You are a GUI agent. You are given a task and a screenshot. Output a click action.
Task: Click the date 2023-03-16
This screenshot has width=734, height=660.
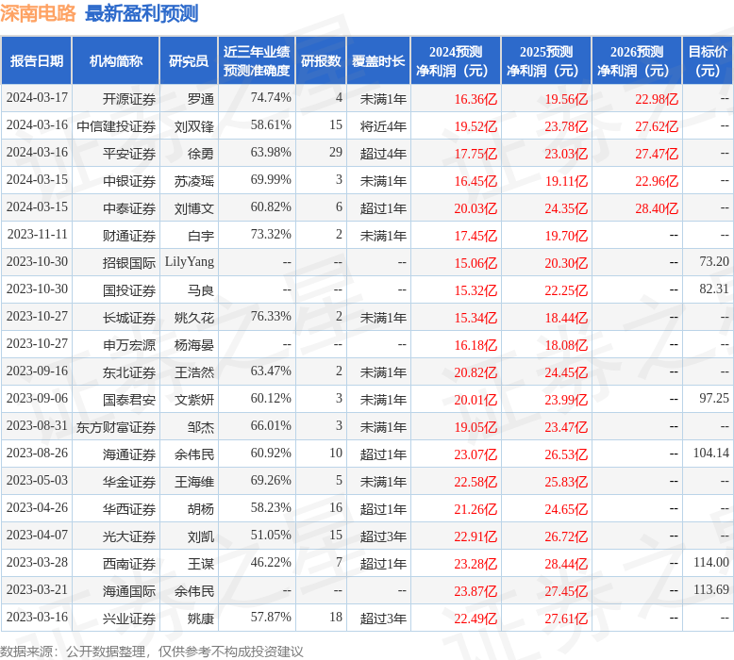(37, 617)
